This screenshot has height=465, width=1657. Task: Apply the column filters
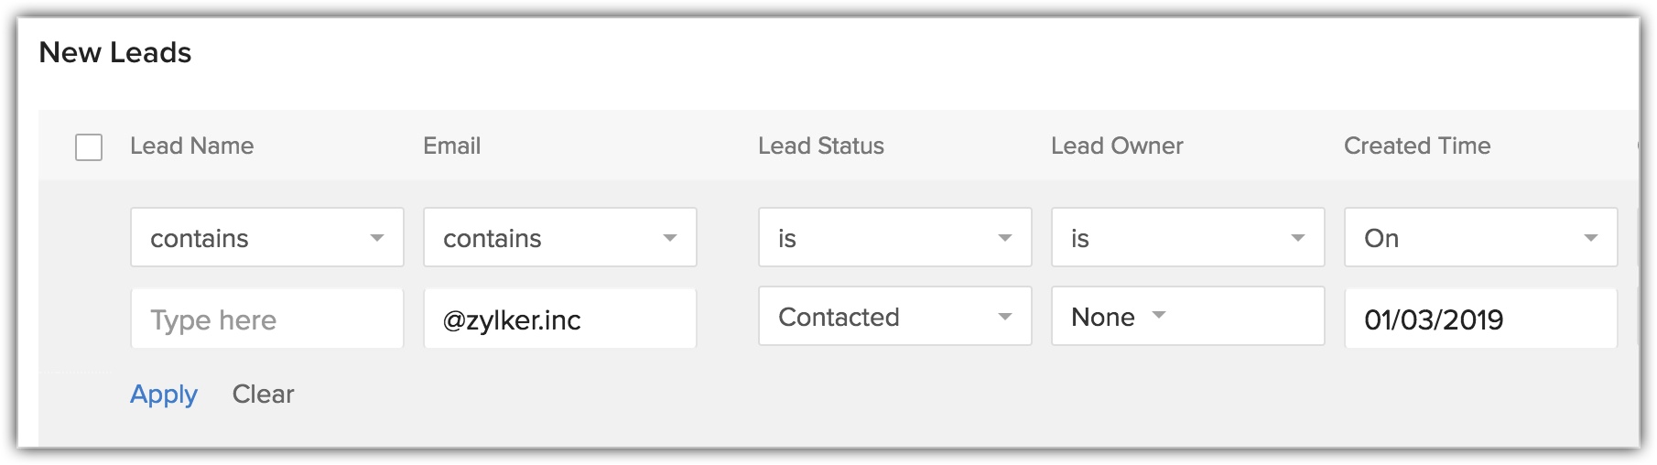click(164, 394)
